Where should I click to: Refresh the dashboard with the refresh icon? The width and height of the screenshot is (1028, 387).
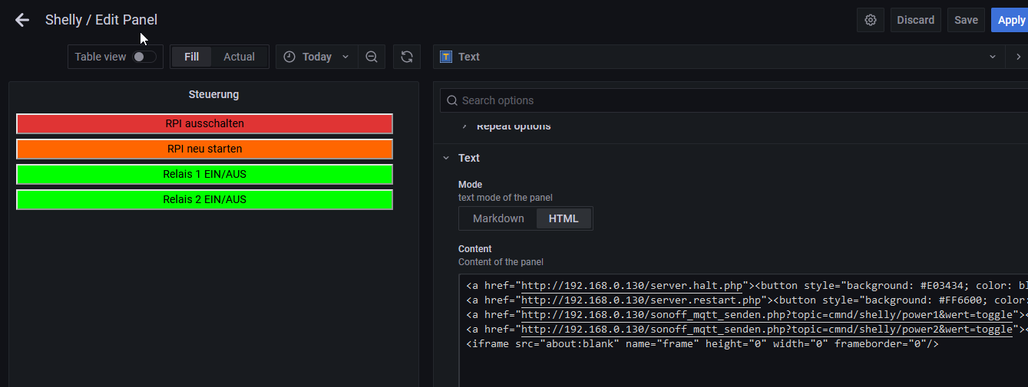click(407, 57)
